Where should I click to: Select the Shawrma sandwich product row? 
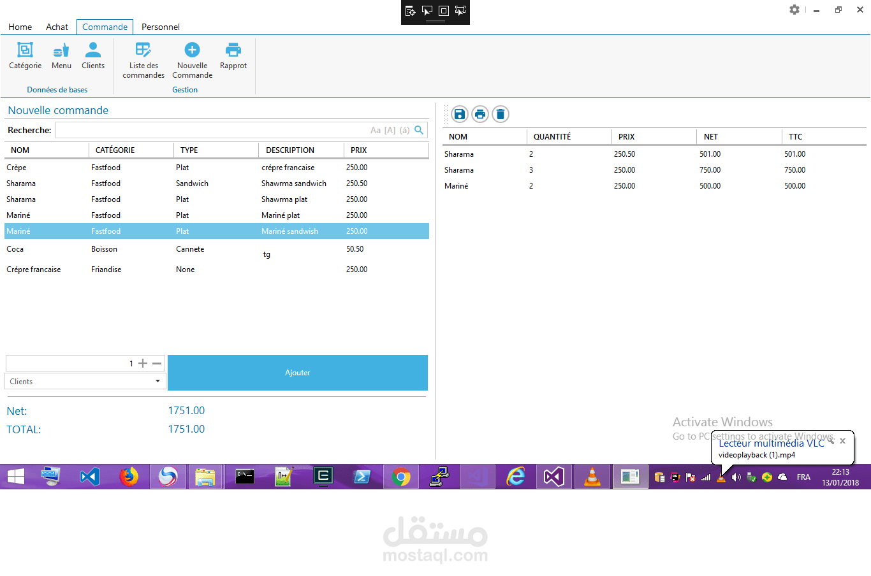click(x=217, y=184)
